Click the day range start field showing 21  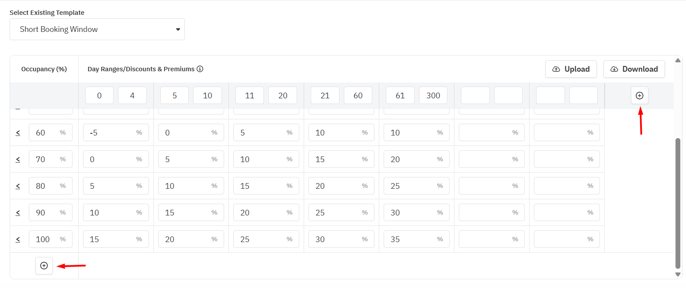pos(325,96)
